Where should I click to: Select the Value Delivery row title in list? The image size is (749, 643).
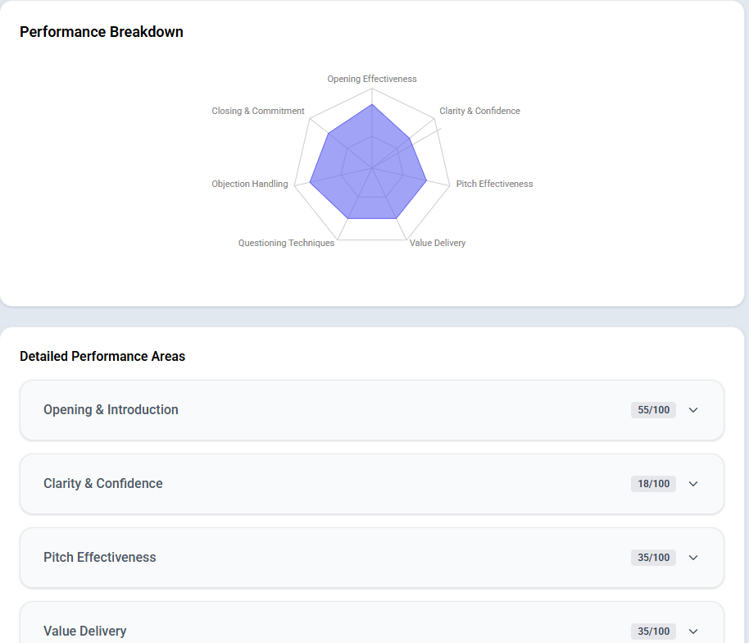pos(85,631)
